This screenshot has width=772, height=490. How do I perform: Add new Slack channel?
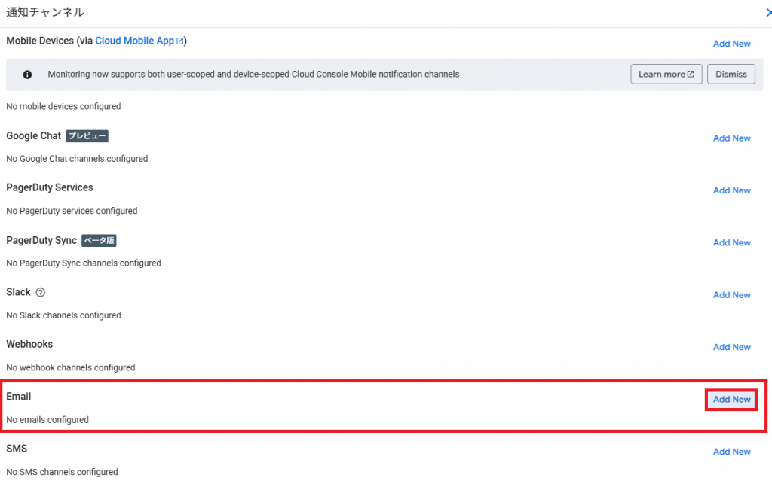[x=731, y=295]
